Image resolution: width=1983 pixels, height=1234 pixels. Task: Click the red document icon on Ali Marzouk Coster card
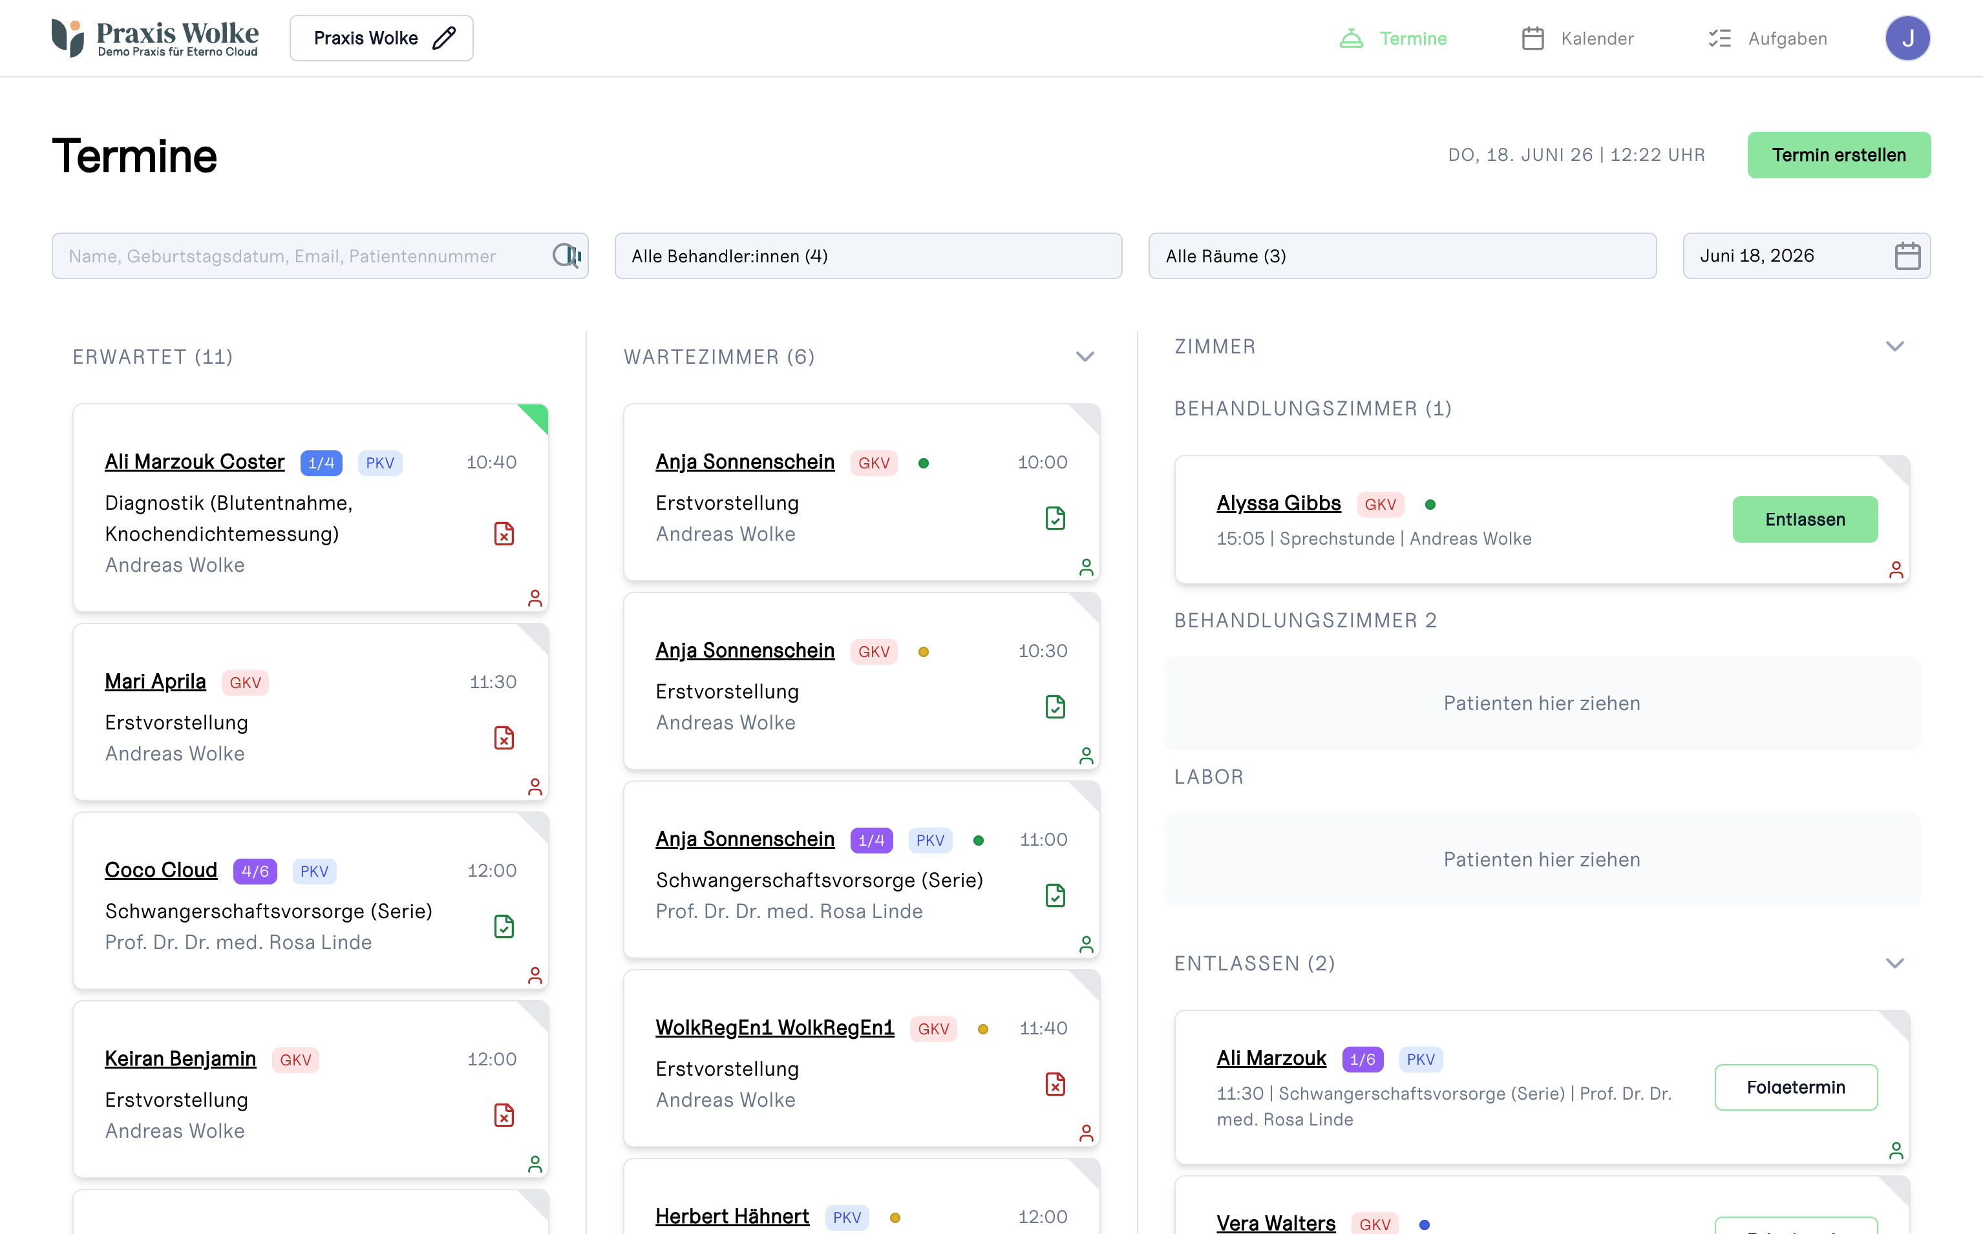(504, 534)
